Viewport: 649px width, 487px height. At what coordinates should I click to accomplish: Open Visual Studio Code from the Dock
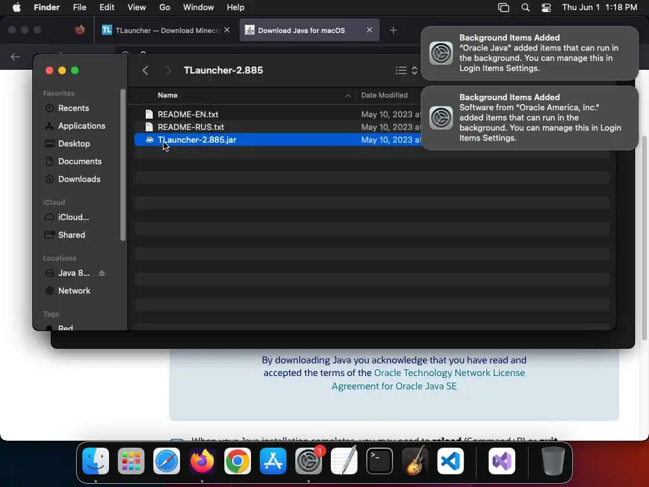coord(451,461)
